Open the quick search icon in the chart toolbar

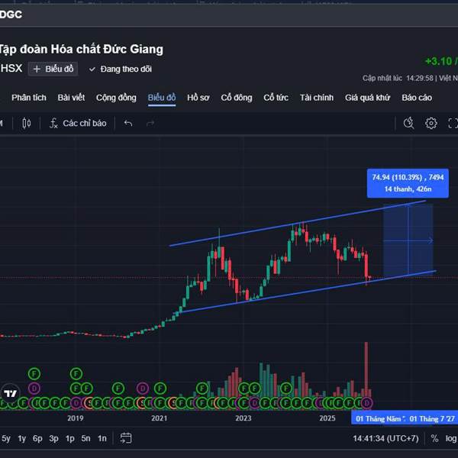click(x=408, y=123)
